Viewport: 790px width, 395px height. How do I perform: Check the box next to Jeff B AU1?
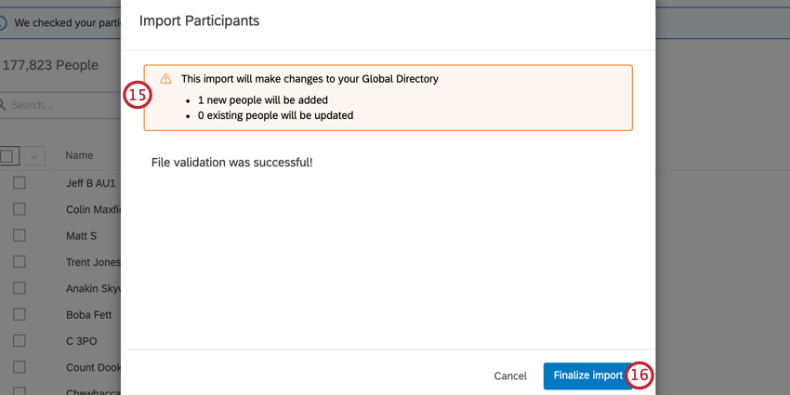20,183
